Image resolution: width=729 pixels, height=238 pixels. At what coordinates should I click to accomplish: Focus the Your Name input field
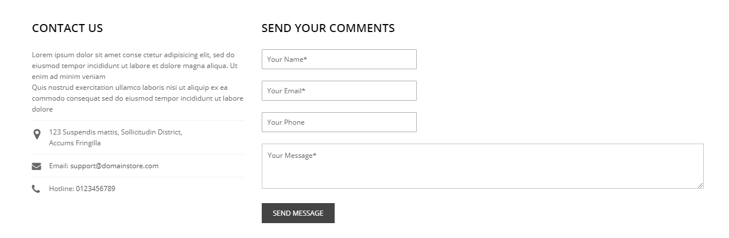point(339,59)
